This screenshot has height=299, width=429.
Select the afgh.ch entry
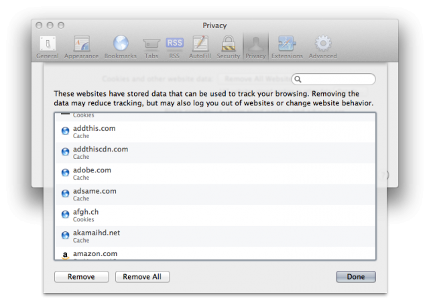coord(215,216)
